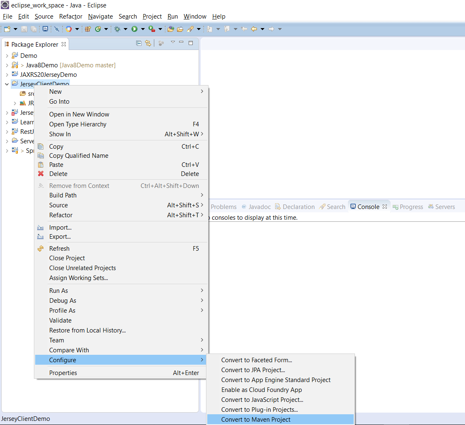
Task: Open the Servers tab
Action: click(x=445, y=207)
